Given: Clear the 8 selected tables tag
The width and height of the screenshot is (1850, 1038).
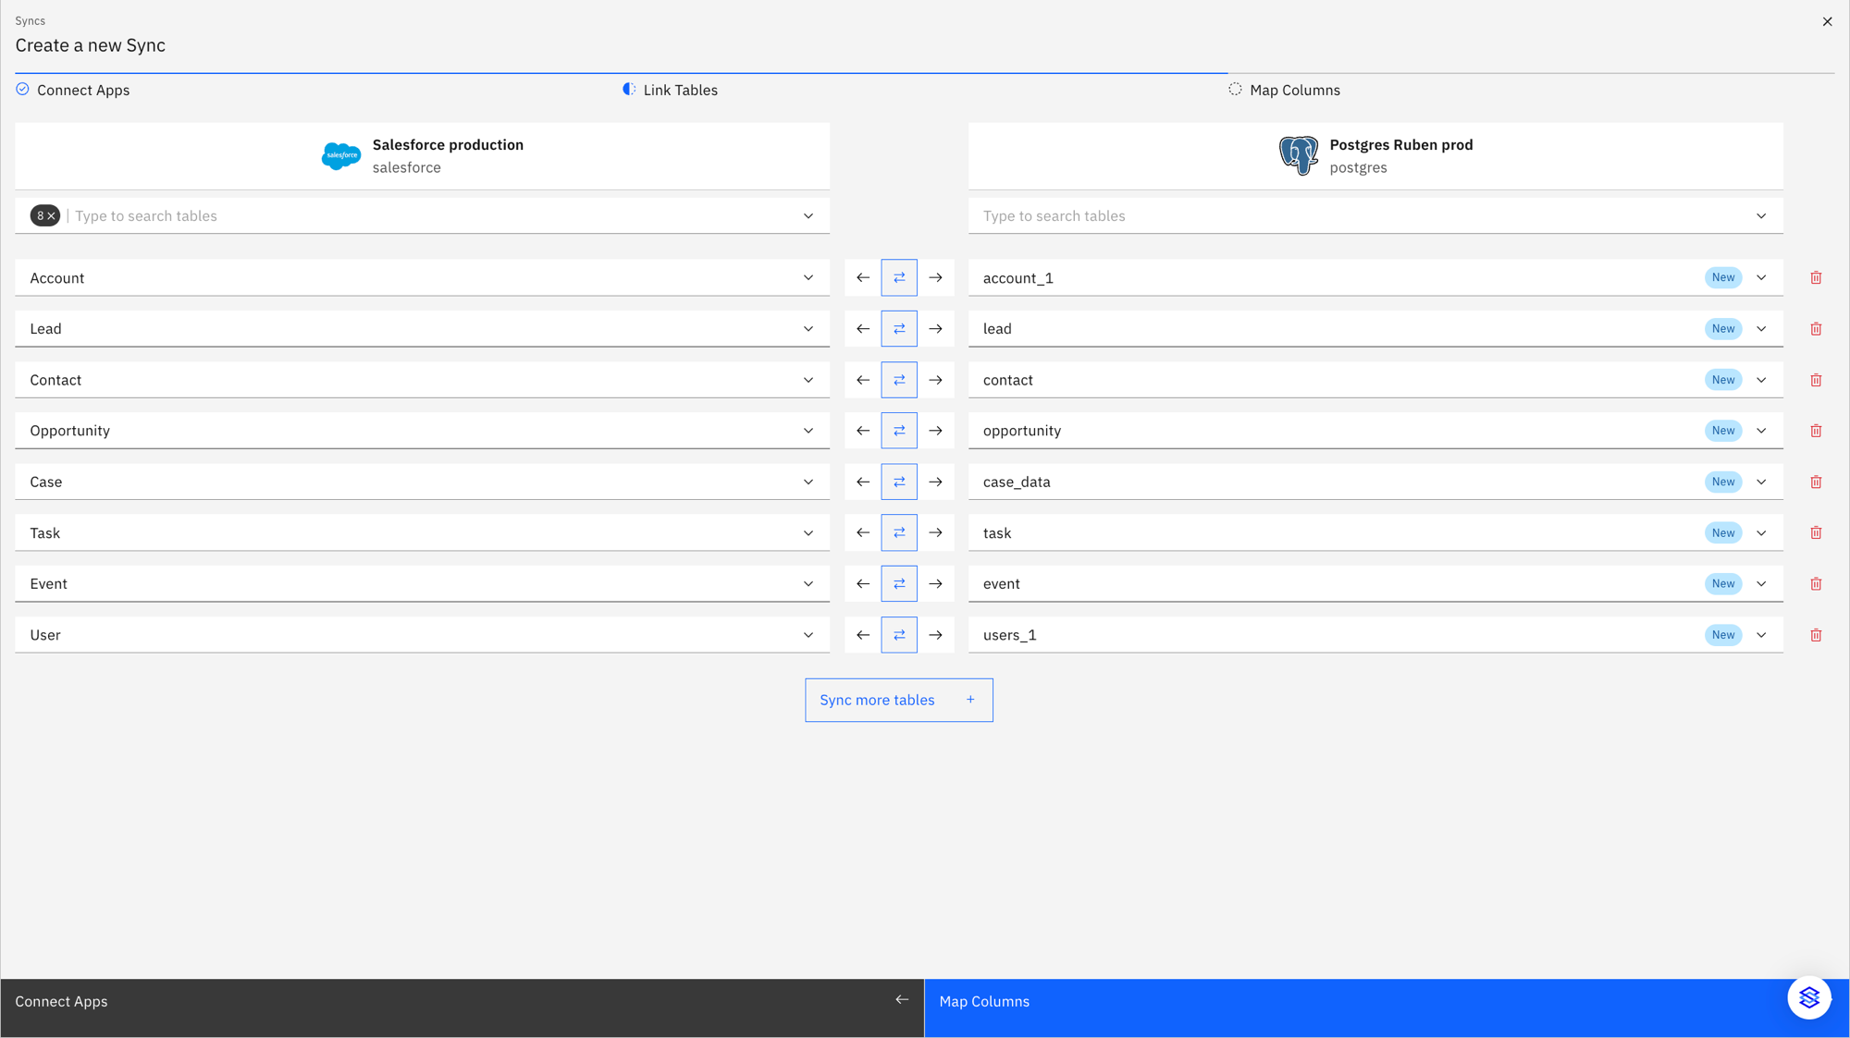Looking at the screenshot, I should coord(52,216).
